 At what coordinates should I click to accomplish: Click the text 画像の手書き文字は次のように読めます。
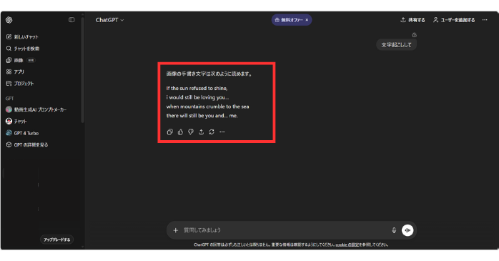pyautogui.click(x=210, y=74)
